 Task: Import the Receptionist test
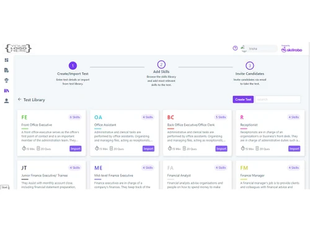tap(294, 148)
